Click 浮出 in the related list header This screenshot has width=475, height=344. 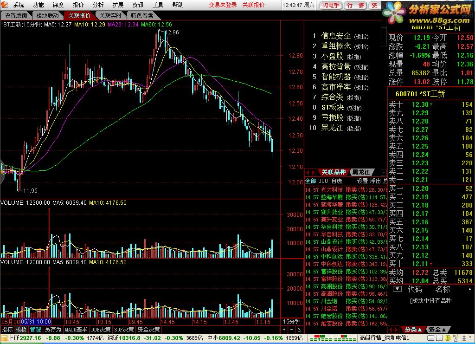[375, 181]
